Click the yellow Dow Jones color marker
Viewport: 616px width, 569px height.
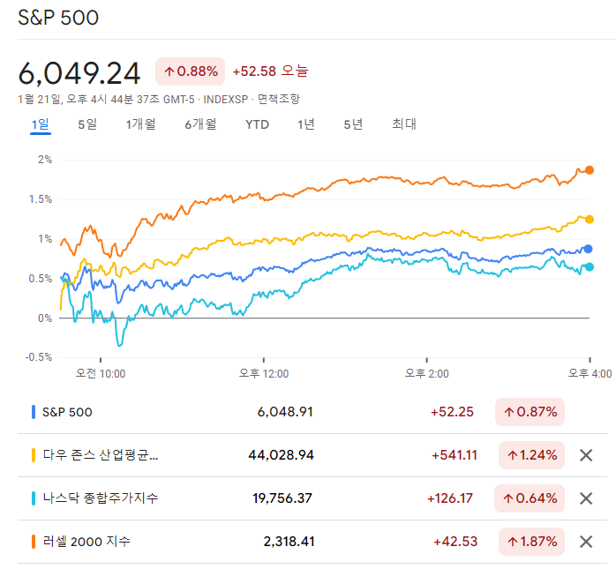34,455
